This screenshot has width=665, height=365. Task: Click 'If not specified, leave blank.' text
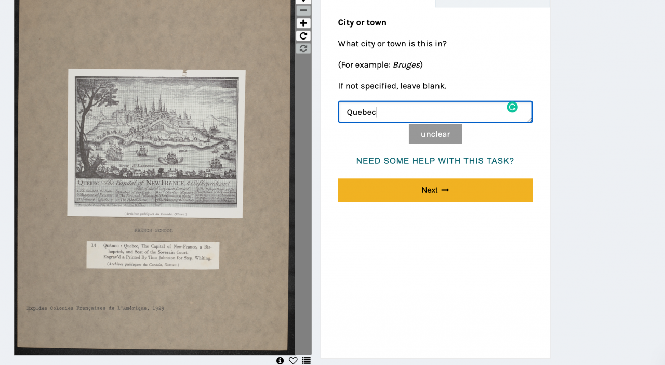pos(392,86)
